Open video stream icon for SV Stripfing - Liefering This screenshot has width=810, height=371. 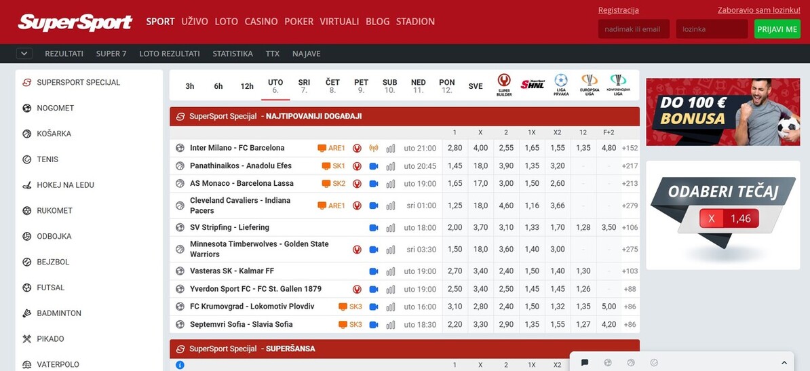(374, 228)
